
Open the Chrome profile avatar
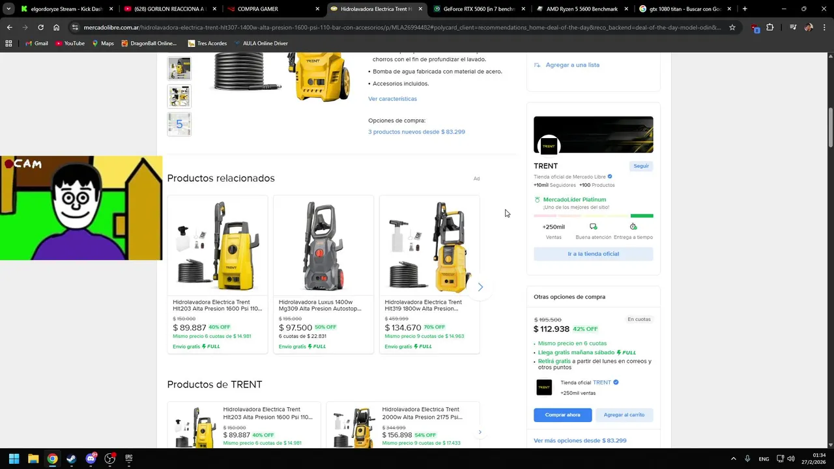pos(809,27)
